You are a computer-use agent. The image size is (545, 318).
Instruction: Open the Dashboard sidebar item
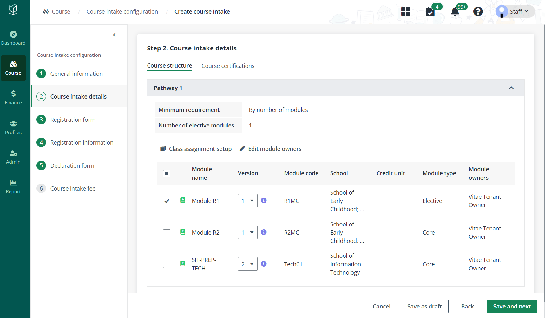tap(13, 38)
